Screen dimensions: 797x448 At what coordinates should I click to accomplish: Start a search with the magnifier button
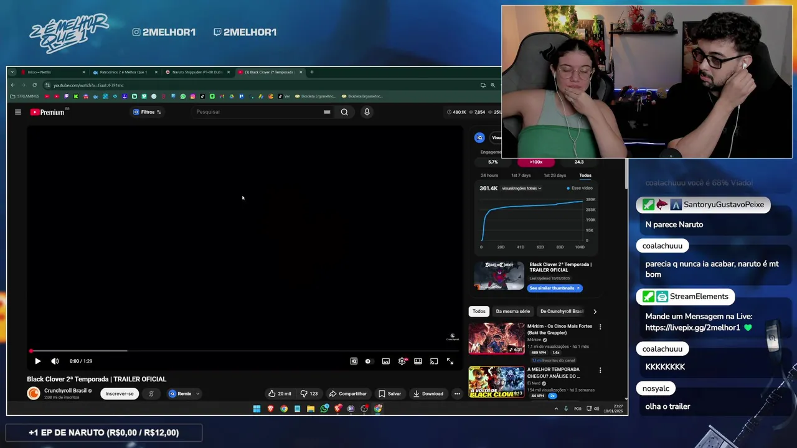point(344,112)
